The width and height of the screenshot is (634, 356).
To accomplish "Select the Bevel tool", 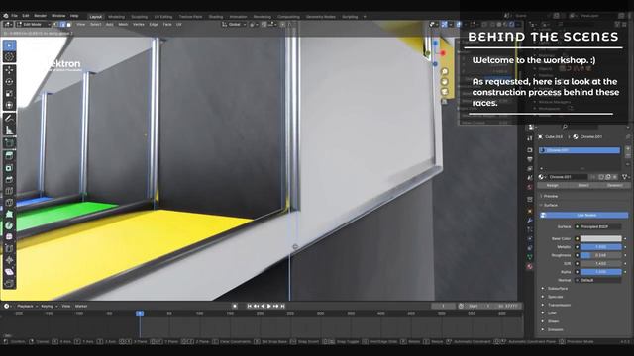I will pyautogui.click(x=9, y=179).
